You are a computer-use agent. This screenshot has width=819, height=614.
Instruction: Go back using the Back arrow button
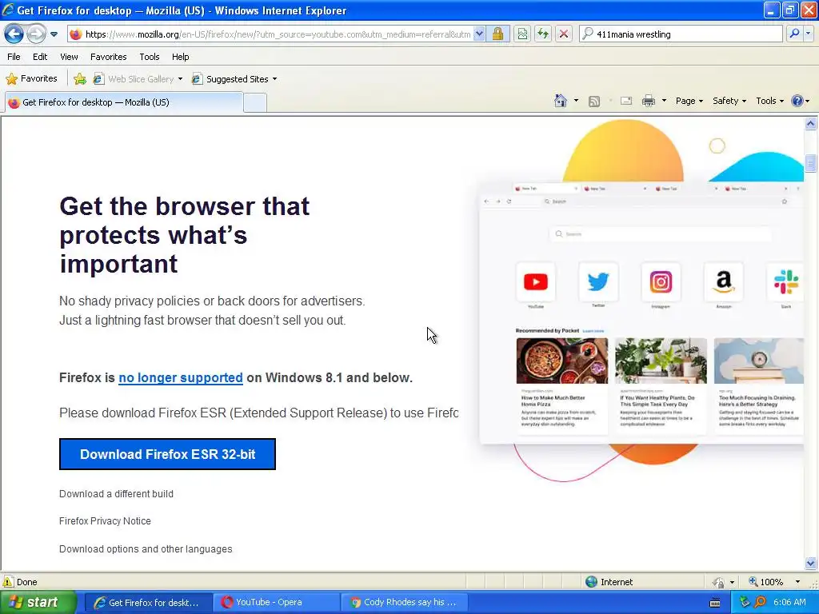click(x=14, y=34)
